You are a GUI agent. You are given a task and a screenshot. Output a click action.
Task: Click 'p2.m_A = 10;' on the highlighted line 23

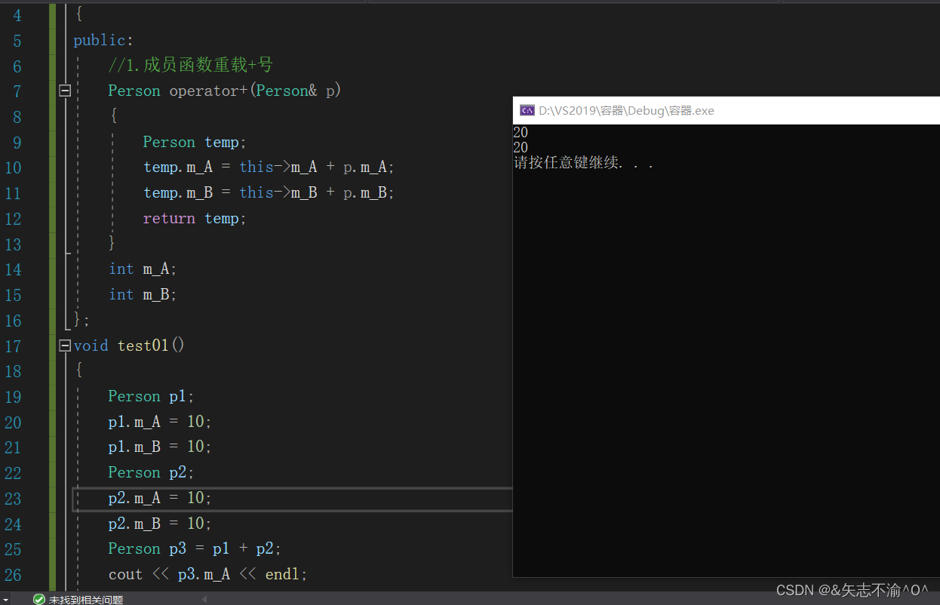coord(160,498)
